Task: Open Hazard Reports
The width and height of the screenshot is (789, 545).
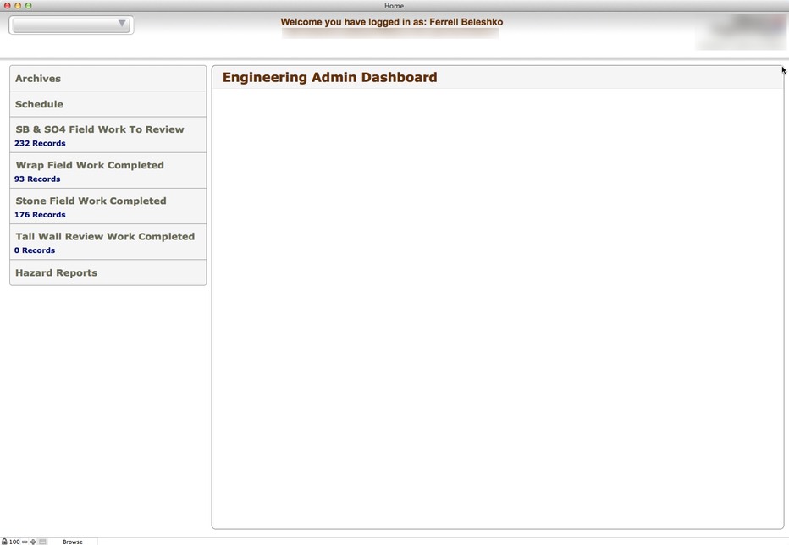Action: click(108, 272)
